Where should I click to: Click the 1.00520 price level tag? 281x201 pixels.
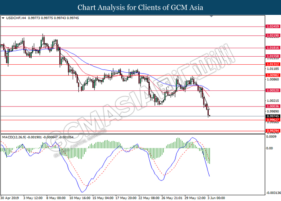point(272,90)
